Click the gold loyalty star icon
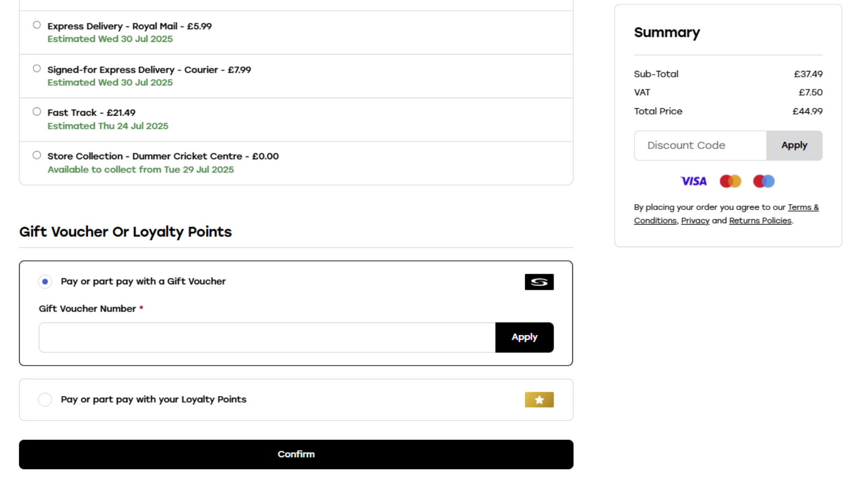 pyautogui.click(x=539, y=400)
